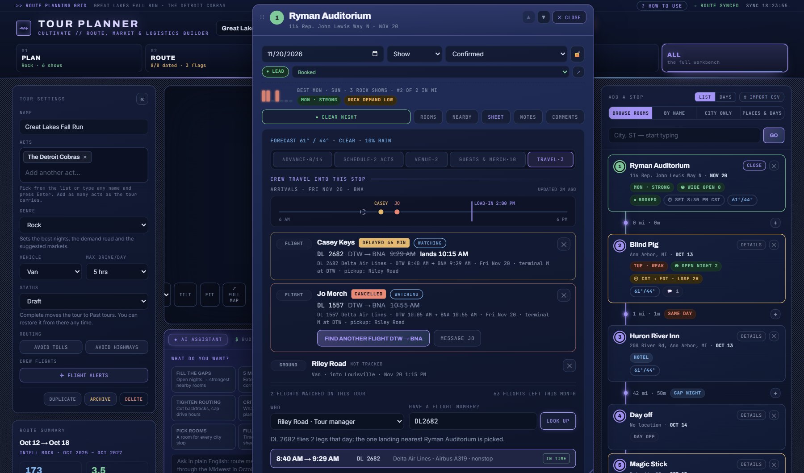
Task: Click the Look Up flight button
Action: (558, 421)
